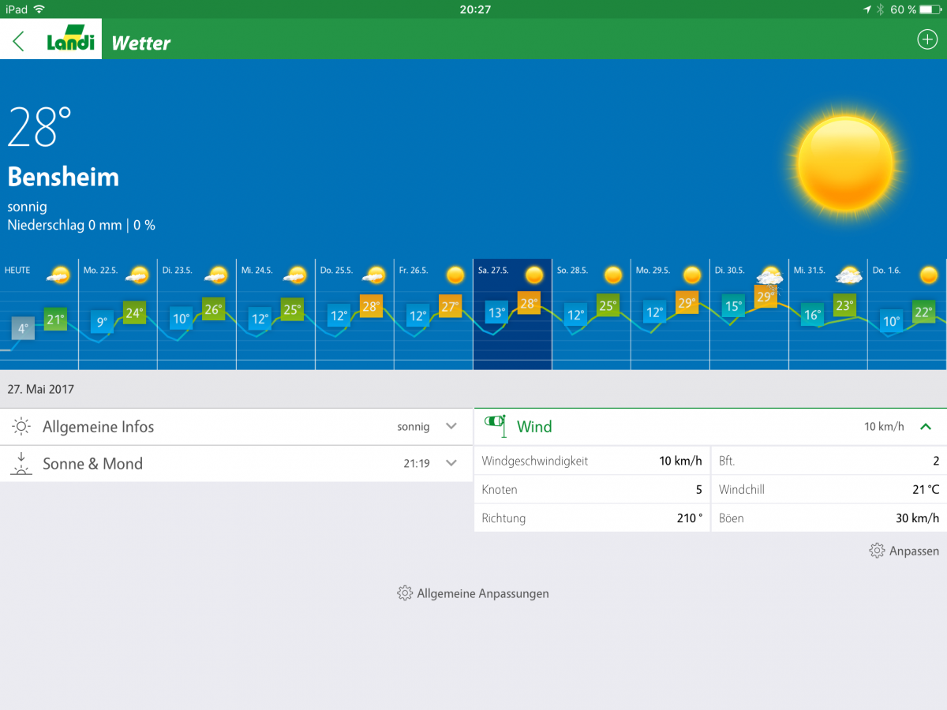Select forecast day Fr. 26.5.

tap(433, 314)
